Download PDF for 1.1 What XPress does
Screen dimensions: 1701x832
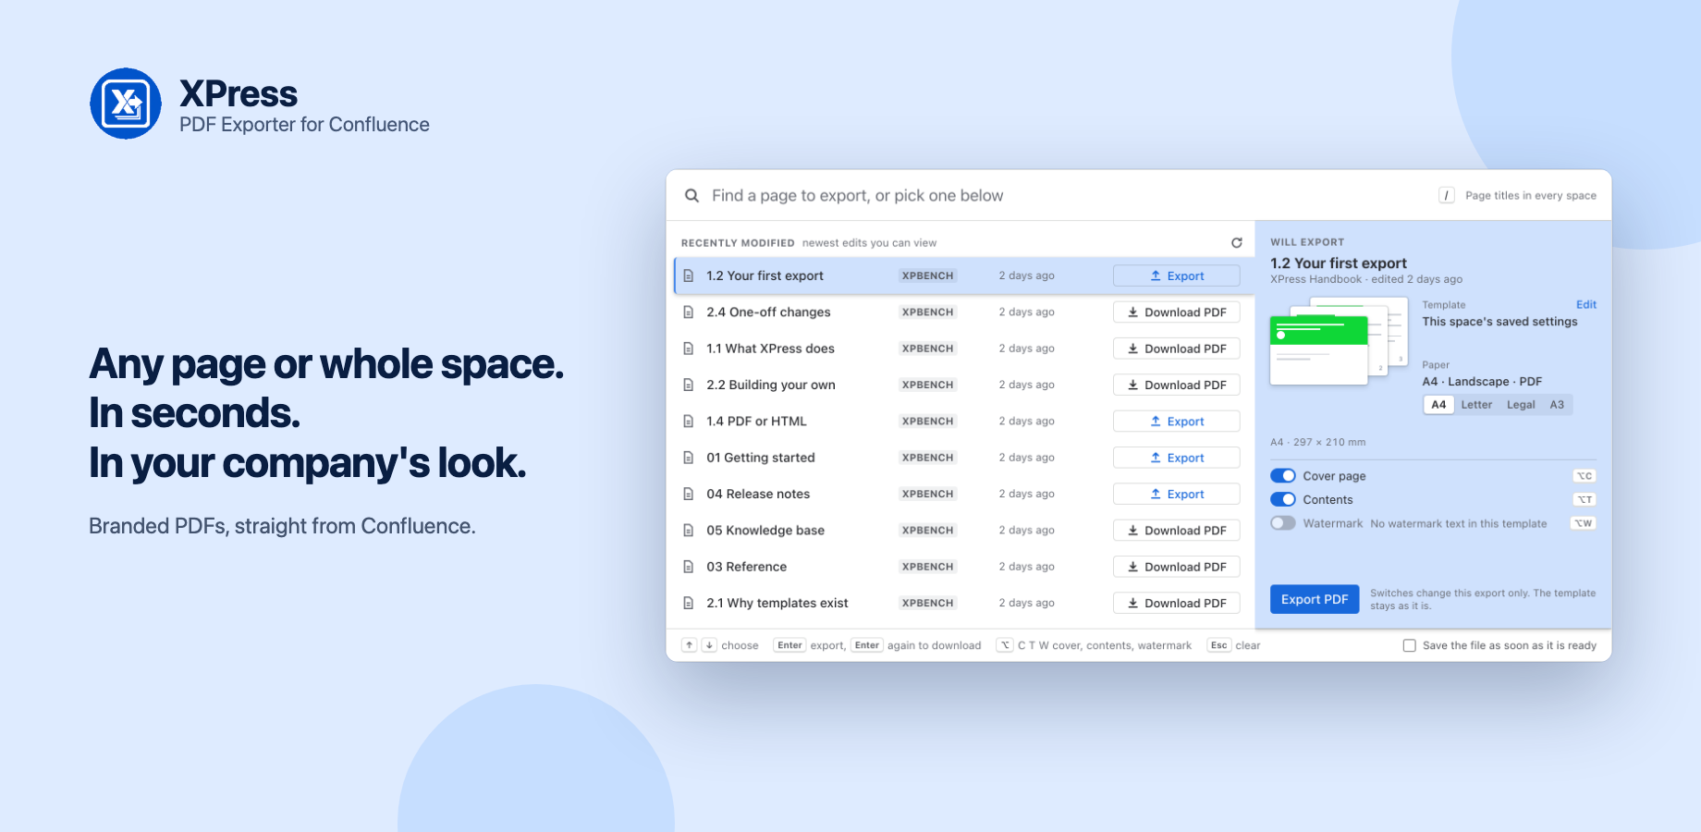point(1177,349)
